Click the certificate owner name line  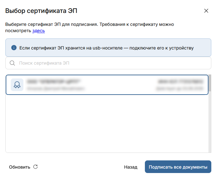coord(56,89)
